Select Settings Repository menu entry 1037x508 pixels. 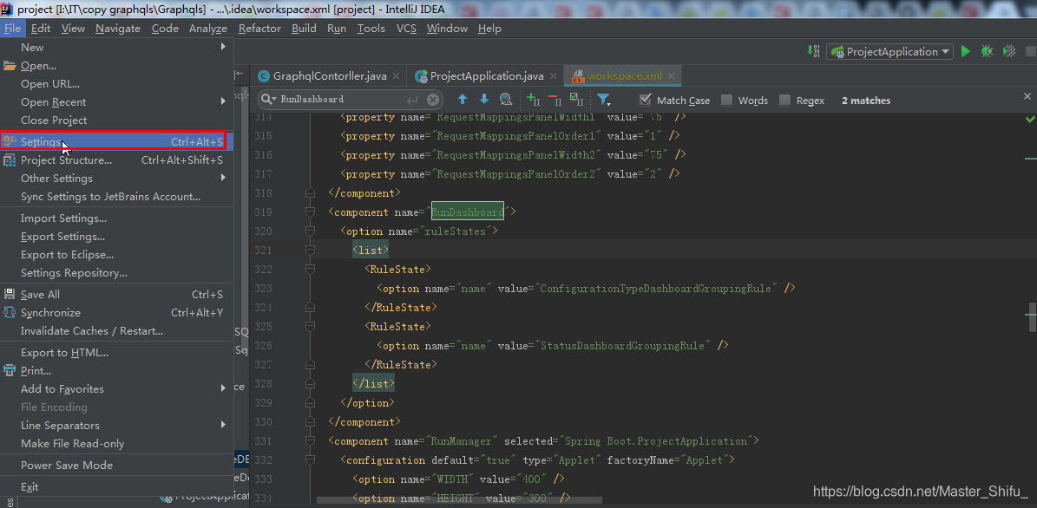(116, 273)
